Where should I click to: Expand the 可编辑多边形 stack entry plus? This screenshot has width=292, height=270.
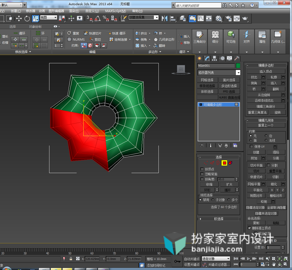(x=201, y=105)
